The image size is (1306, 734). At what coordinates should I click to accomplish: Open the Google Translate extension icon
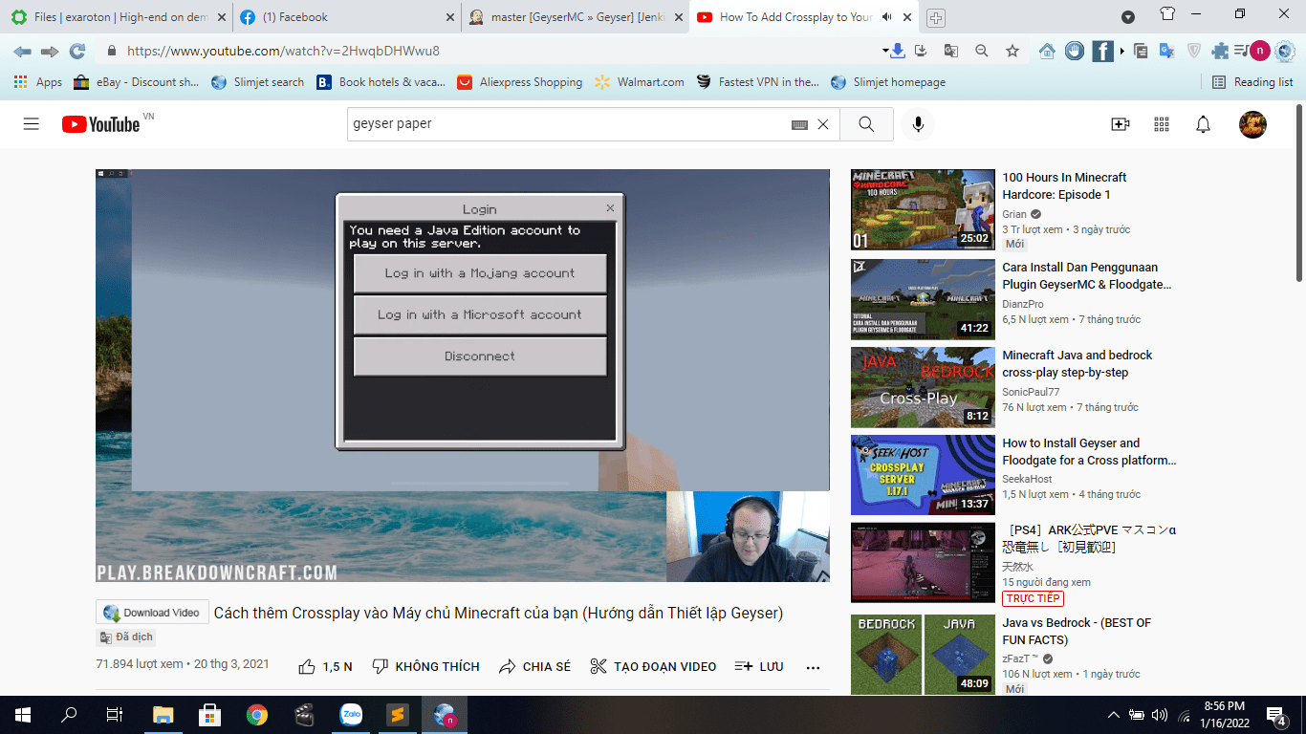click(x=1166, y=51)
